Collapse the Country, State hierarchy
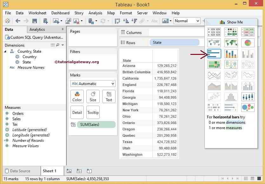This screenshot has height=184, width=265. [x=5, y=51]
